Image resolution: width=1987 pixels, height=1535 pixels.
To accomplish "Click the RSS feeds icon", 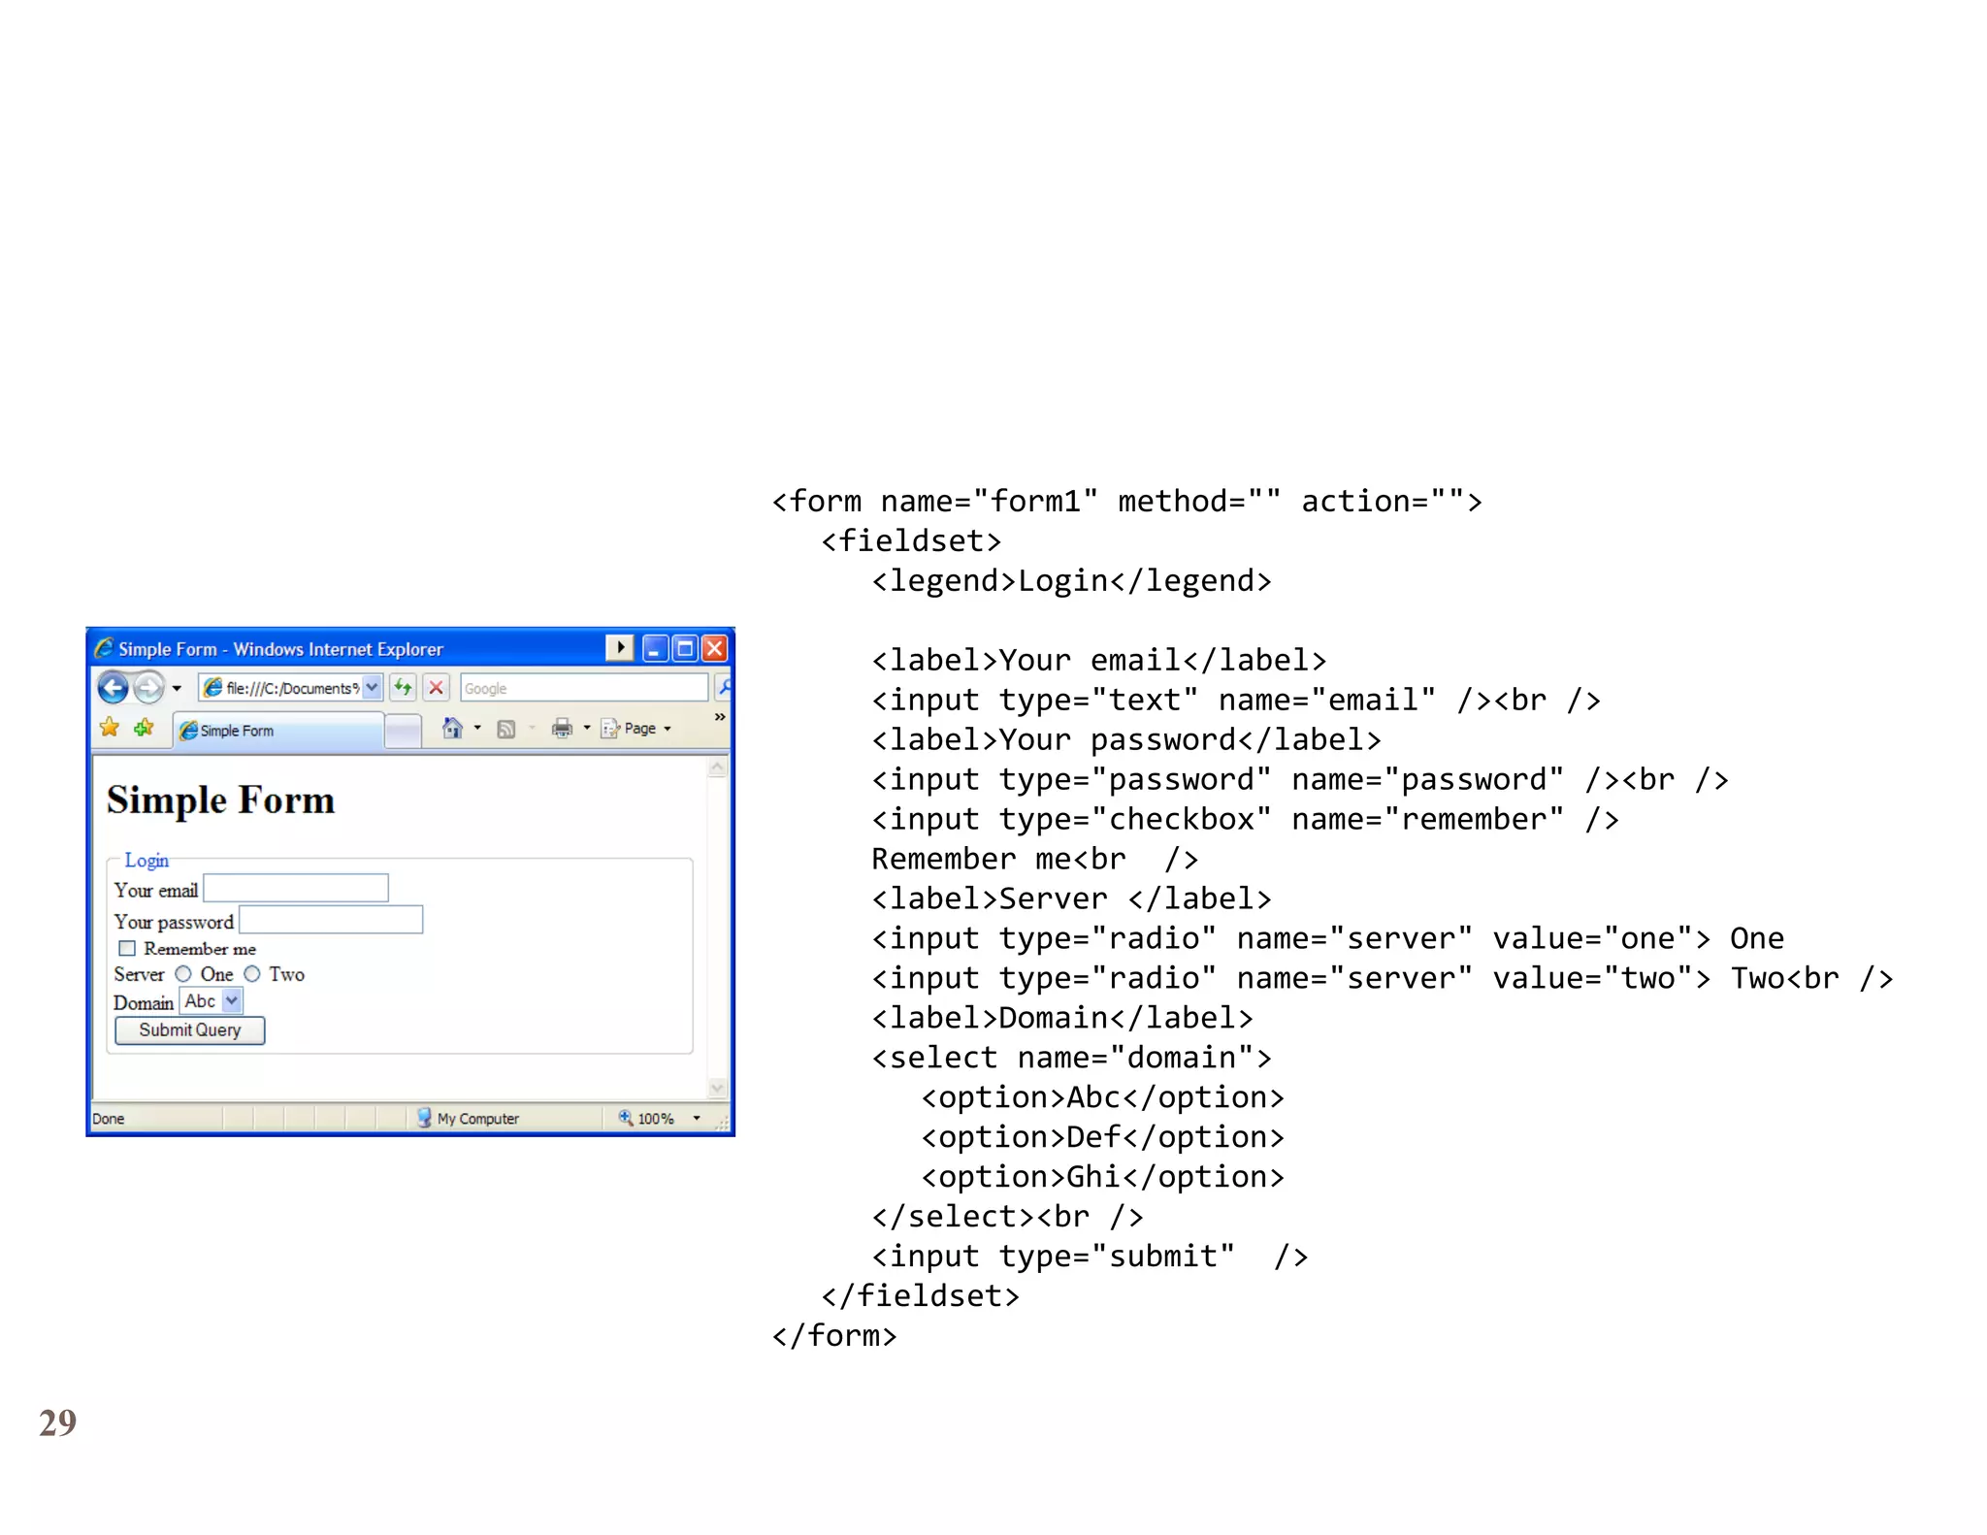I will pyautogui.click(x=506, y=729).
